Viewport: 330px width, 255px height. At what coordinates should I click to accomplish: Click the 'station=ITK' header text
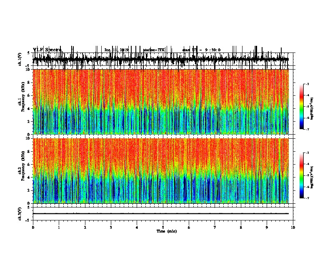[x=154, y=50]
